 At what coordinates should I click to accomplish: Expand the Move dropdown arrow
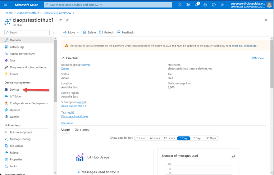click(x=78, y=33)
